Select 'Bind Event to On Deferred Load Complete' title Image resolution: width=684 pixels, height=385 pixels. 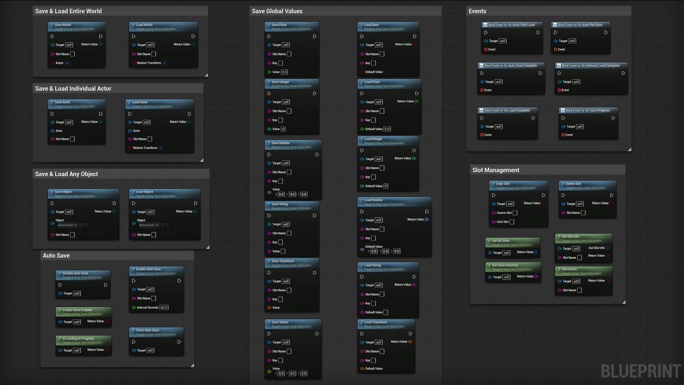click(590, 66)
